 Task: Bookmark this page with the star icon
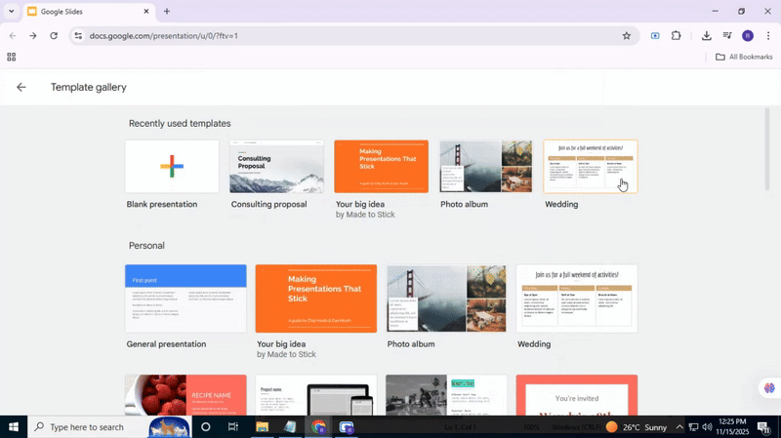(x=627, y=36)
